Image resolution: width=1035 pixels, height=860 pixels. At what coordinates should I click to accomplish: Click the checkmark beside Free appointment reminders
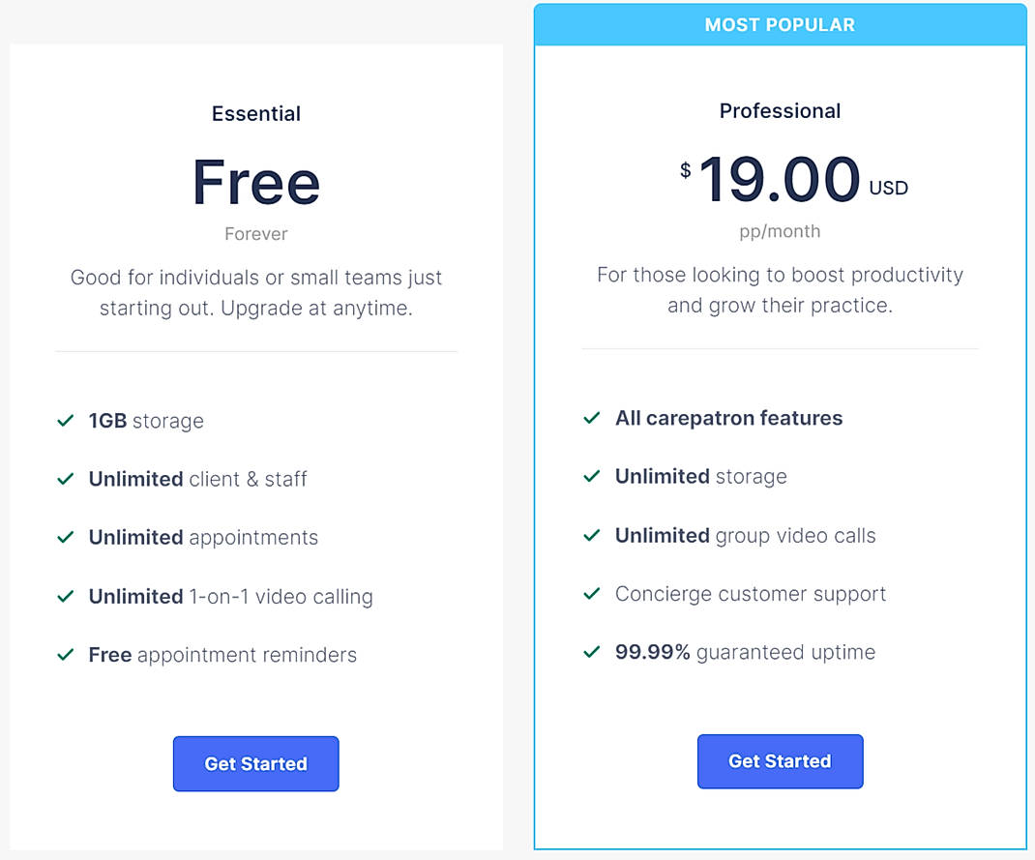point(65,655)
